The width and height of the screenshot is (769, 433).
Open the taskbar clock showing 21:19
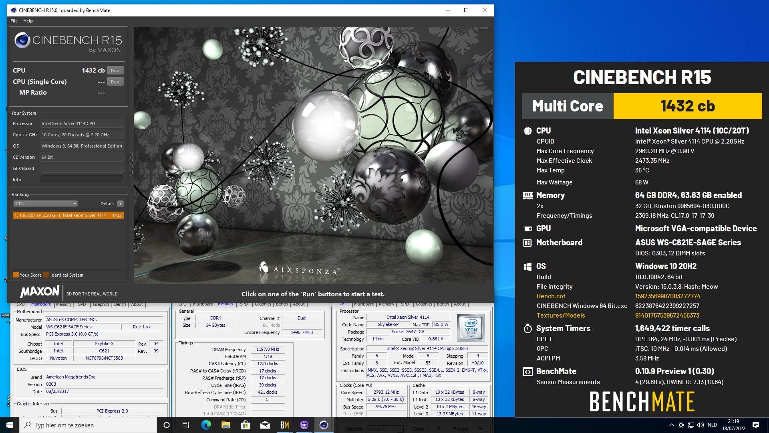coord(734,425)
